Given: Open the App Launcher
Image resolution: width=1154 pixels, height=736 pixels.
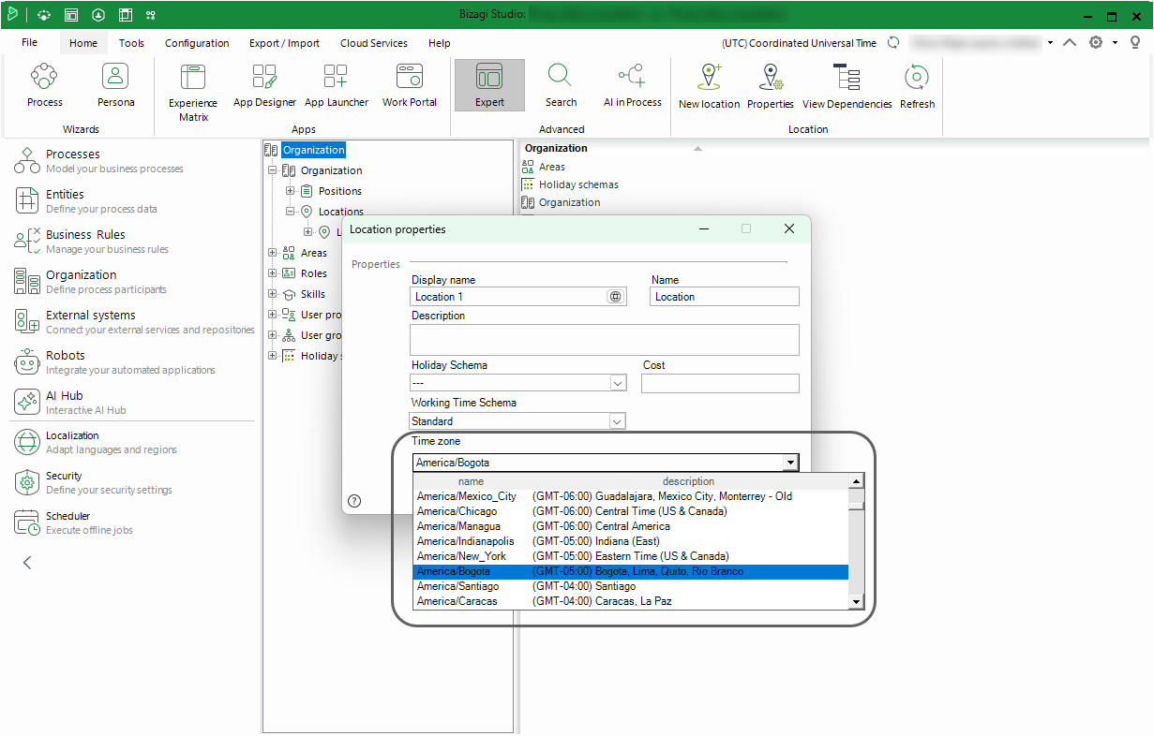Looking at the screenshot, I should coord(336,86).
